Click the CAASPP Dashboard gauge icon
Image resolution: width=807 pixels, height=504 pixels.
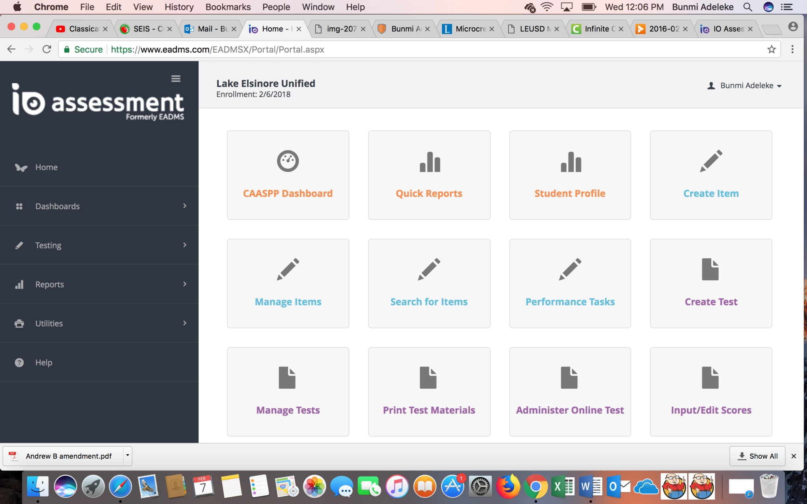pyautogui.click(x=288, y=161)
